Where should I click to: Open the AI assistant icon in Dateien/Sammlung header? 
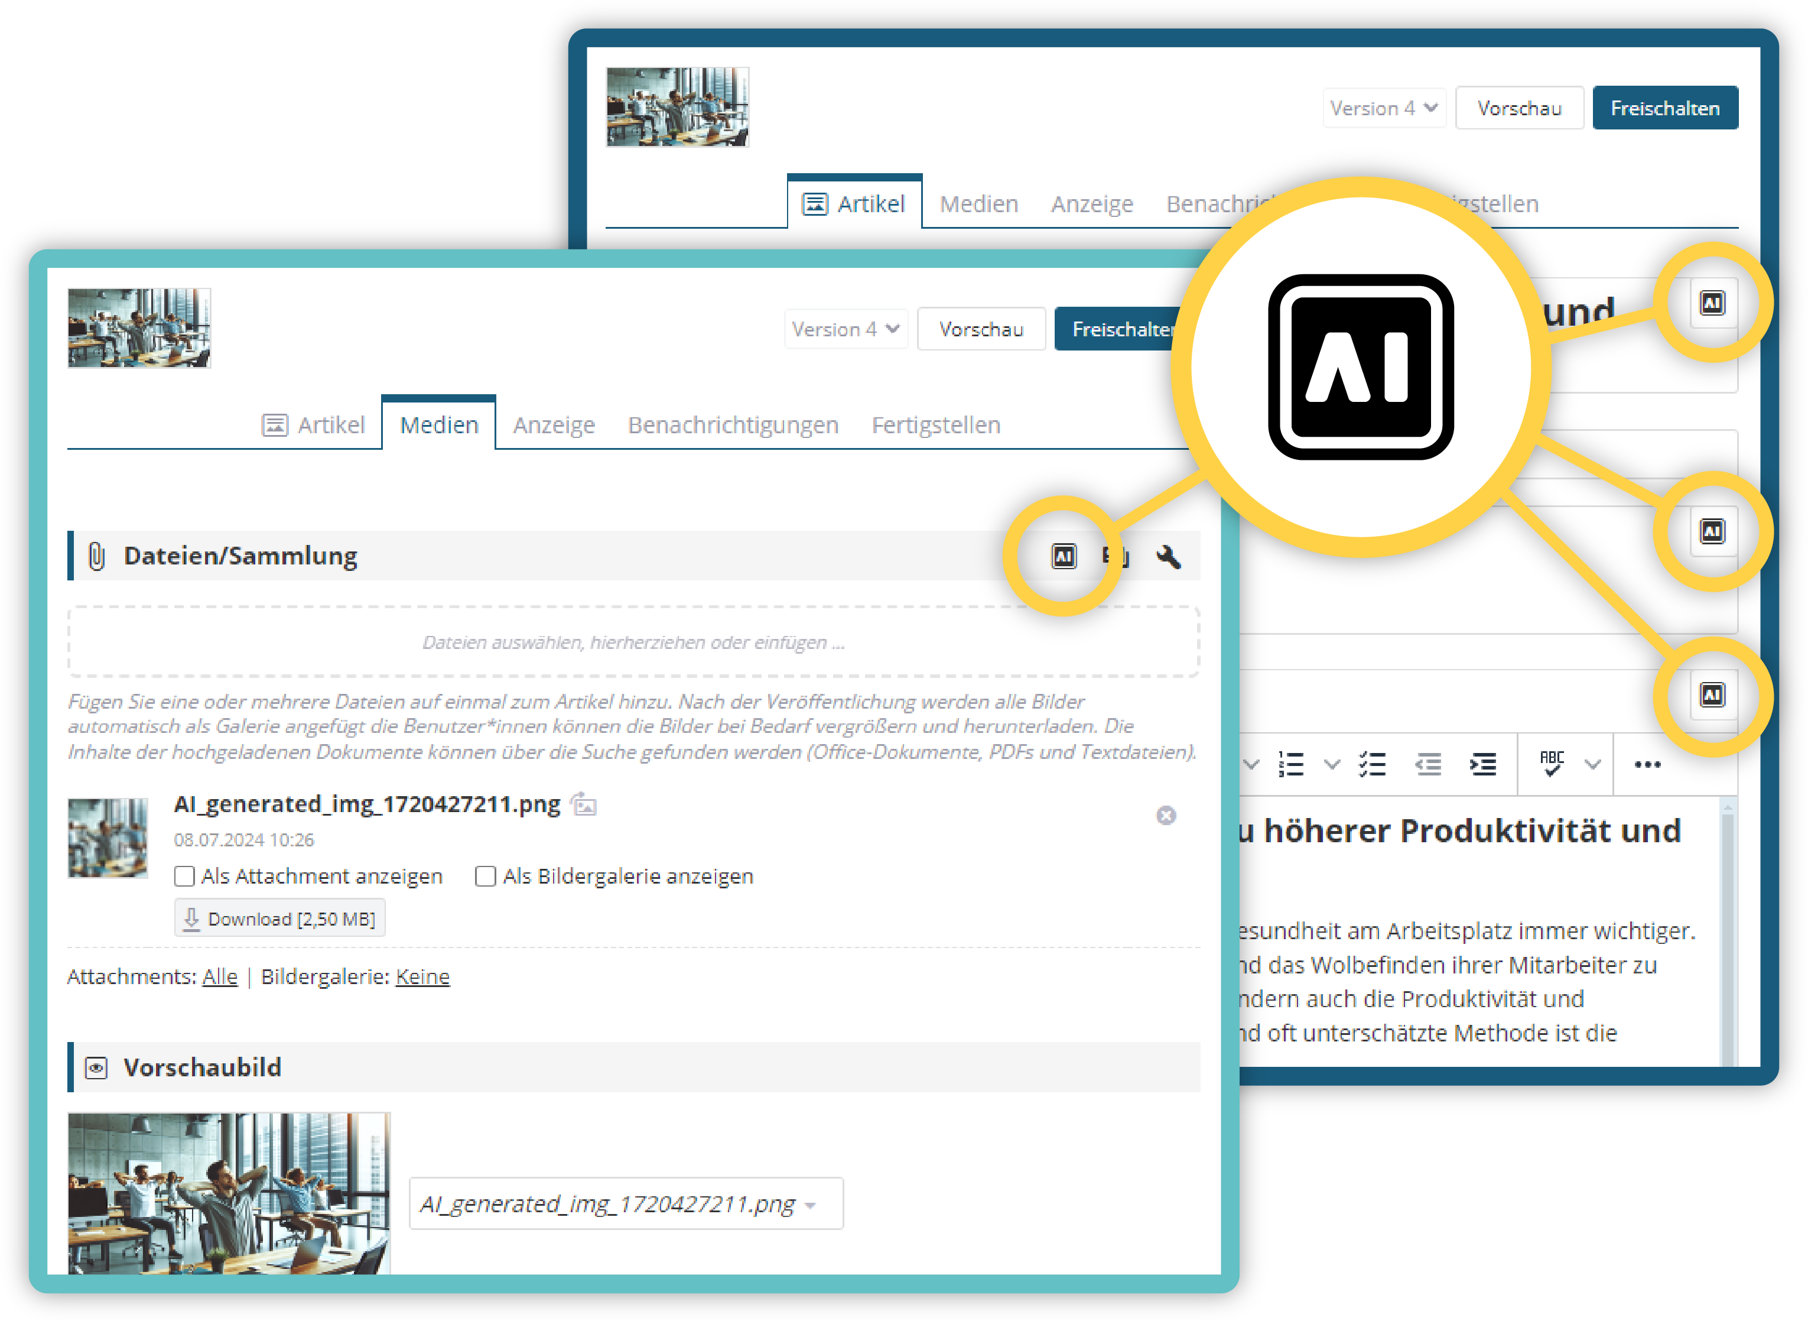[x=1063, y=557]
